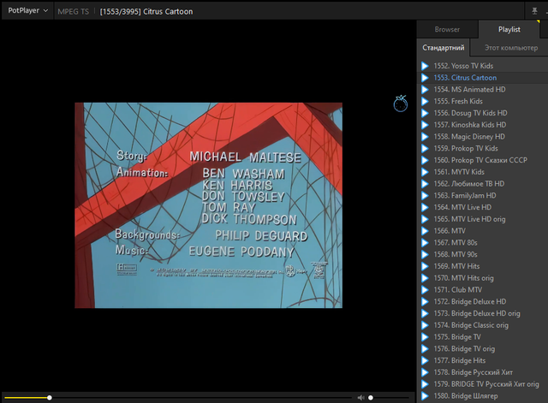Click the play icon beside 1560. Prokop TV Сказки СССР
548x403 pixels.
click(425, 160)
